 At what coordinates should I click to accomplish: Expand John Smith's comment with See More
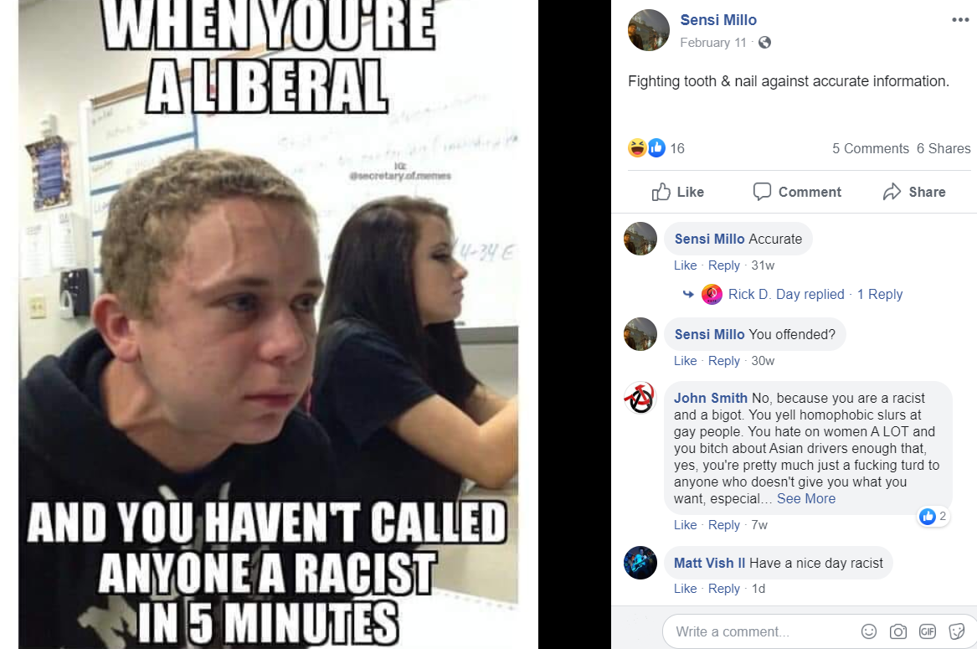[x=805, y=499]
